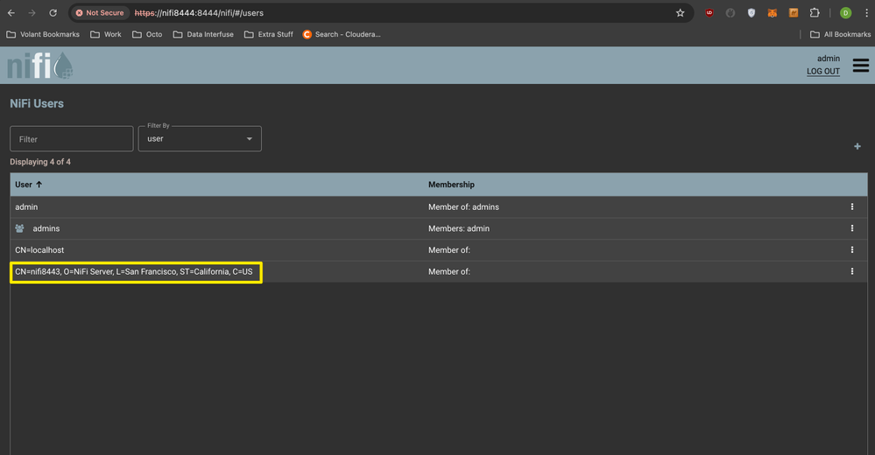The height and width of the screenshot is (455, 875).
Task: Open the Search - Cloudera bookmark
Action: (x=342, y=35)
